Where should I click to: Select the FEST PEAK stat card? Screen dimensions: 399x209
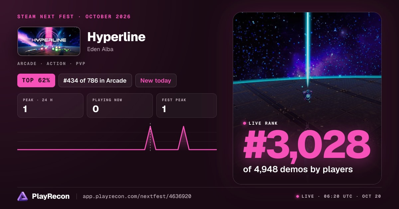click(187, 105)
